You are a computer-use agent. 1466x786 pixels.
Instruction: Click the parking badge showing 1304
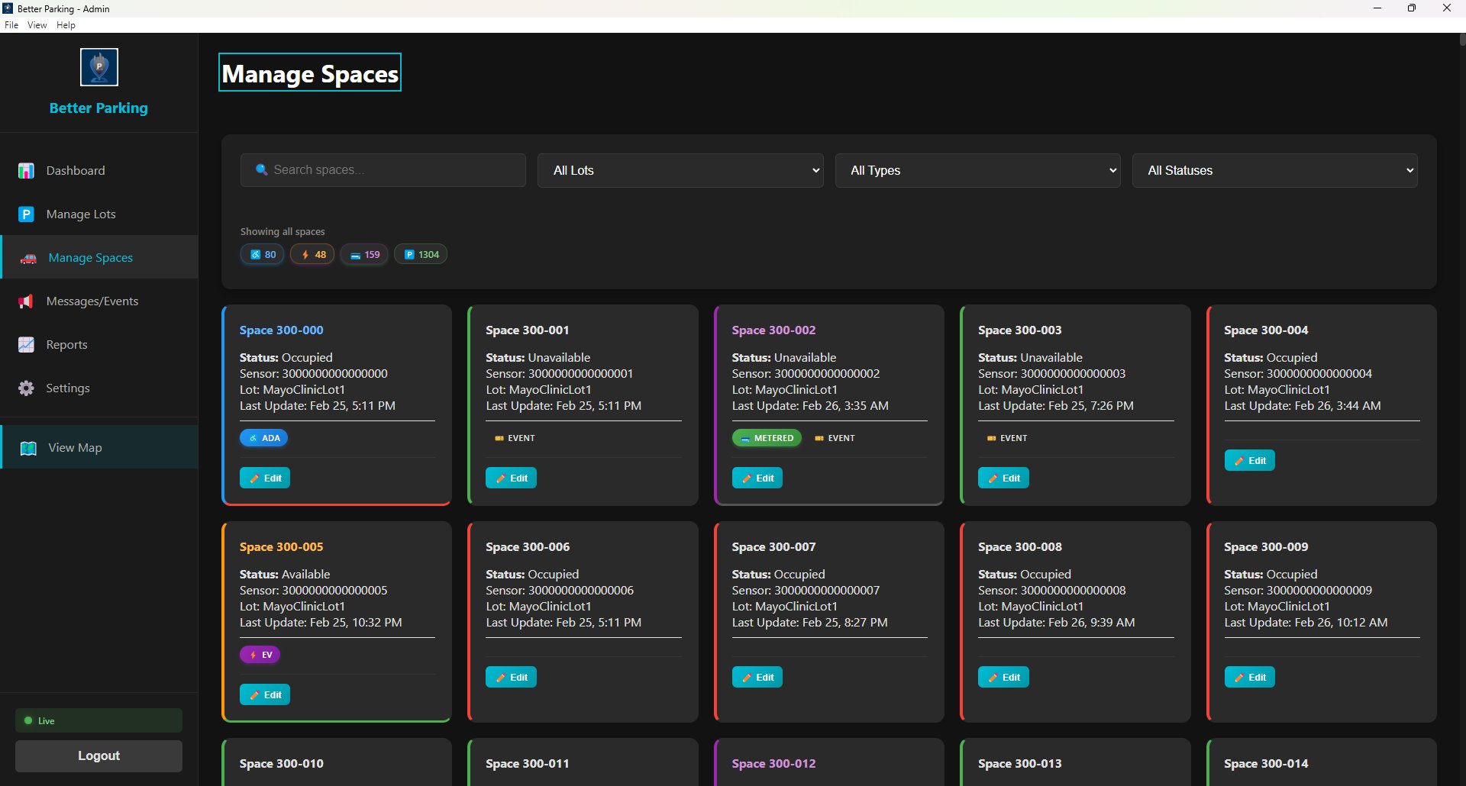pos(420,254)
